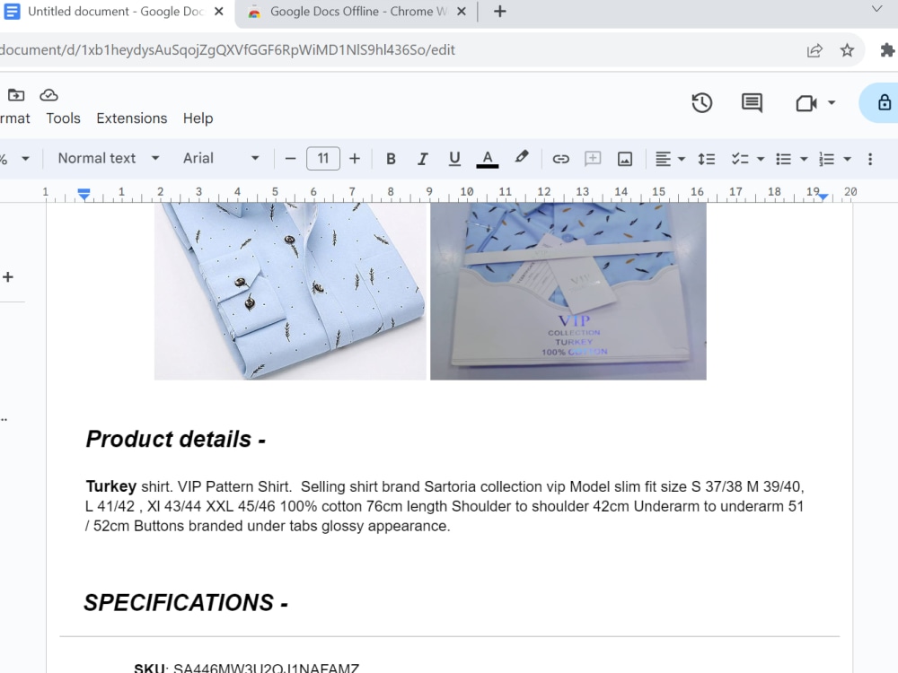The height and width of the screenshot is (673, 898).
Task: Open the Format menu
Action: click(15, 118)
